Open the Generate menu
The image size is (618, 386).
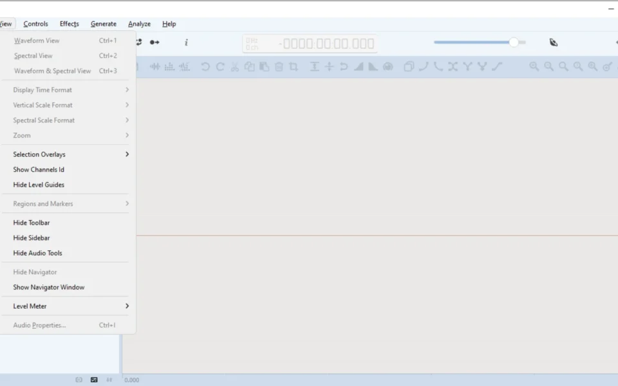point(103,24)
